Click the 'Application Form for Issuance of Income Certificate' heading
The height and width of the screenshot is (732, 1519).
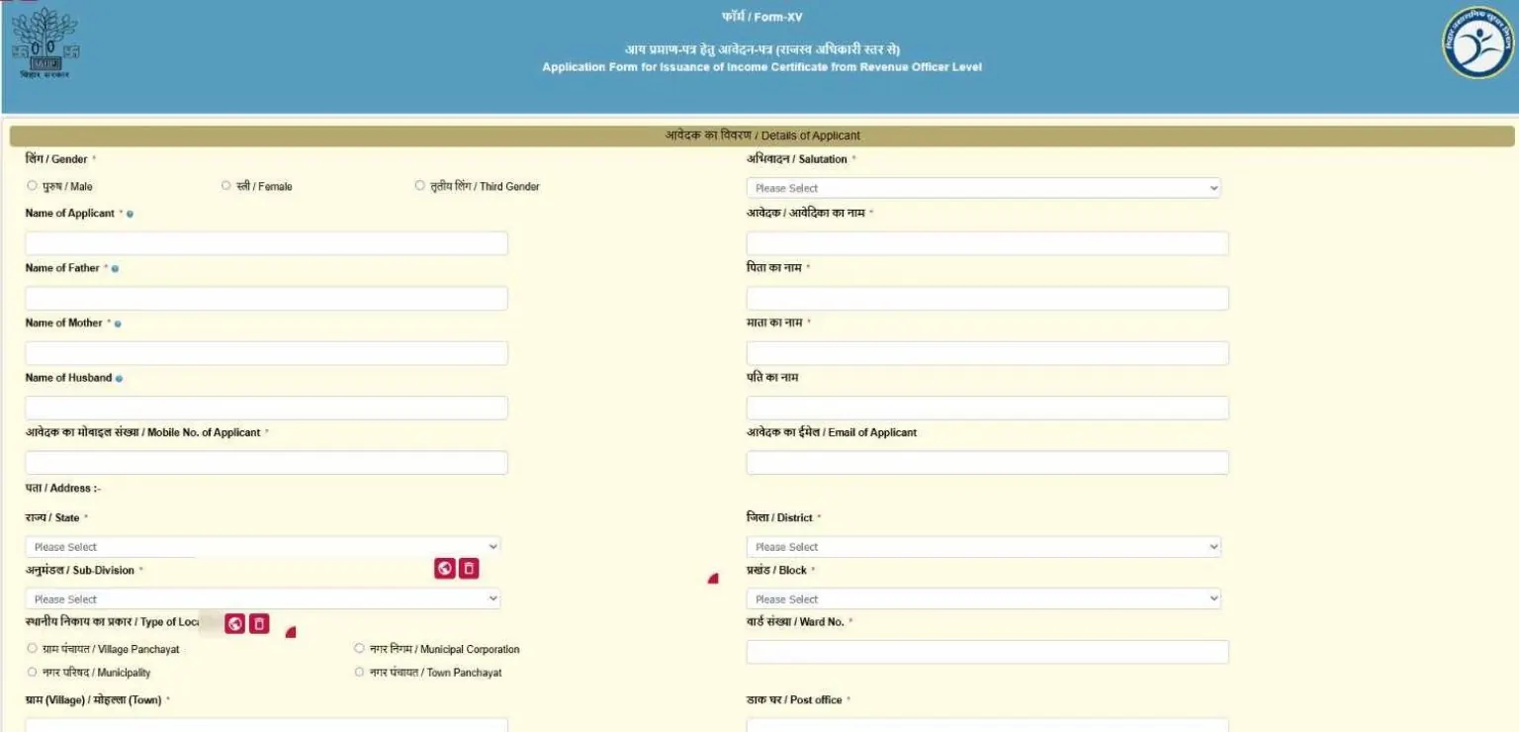pos(761,67)
